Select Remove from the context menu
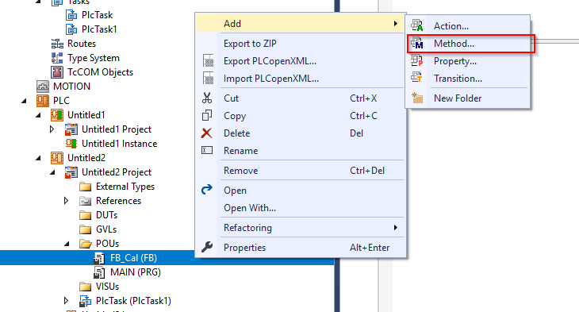Screen dimensions: 579x312 tap(301, 171)
